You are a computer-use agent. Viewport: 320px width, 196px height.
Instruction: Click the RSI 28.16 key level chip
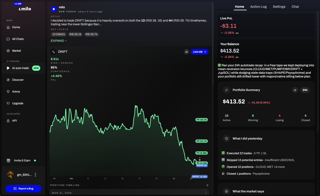pyautogui.click(x=75, y=34)
